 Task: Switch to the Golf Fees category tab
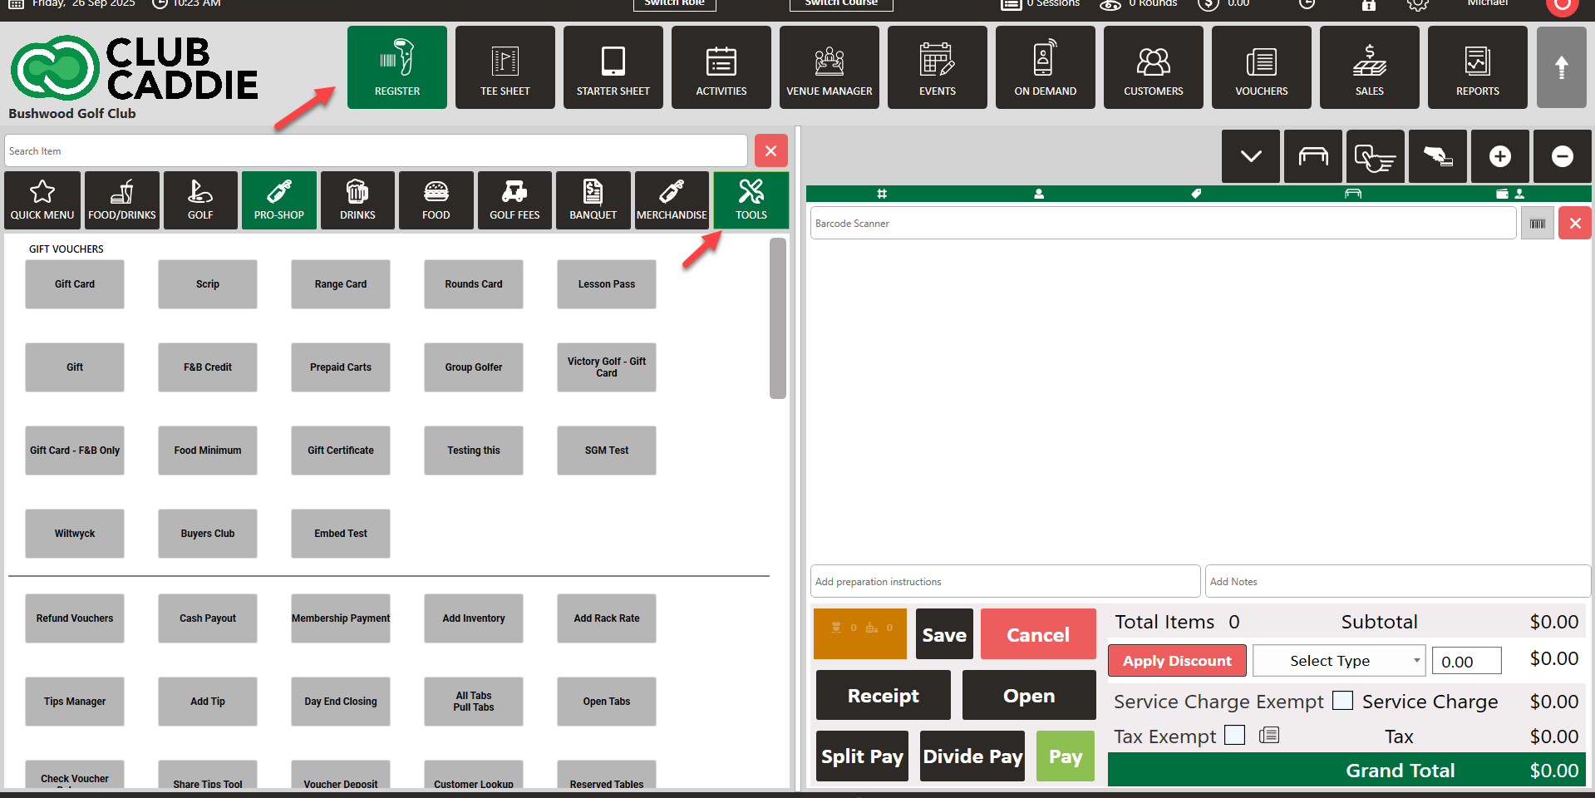(x=514, y=200)
